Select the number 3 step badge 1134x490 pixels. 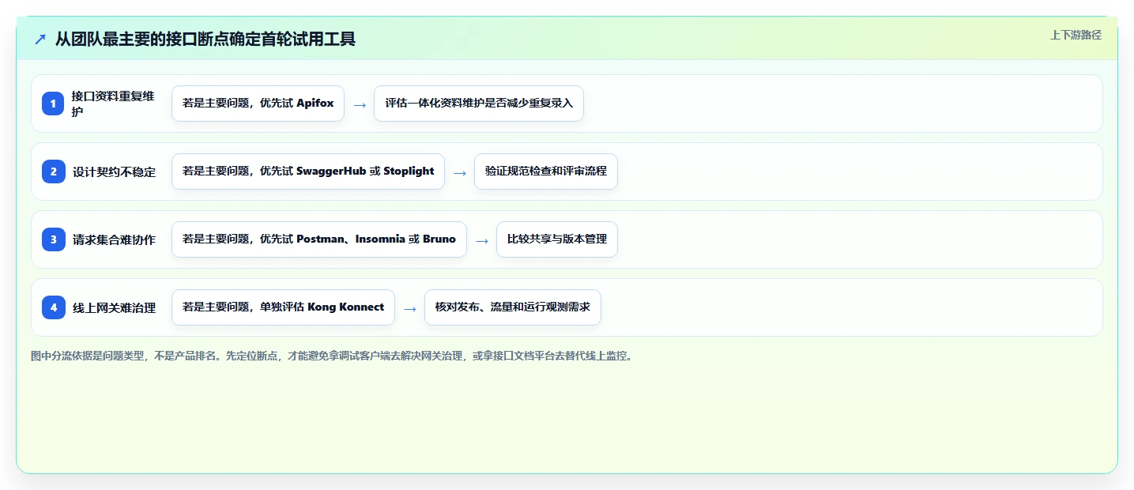click(x=54, y=239)
